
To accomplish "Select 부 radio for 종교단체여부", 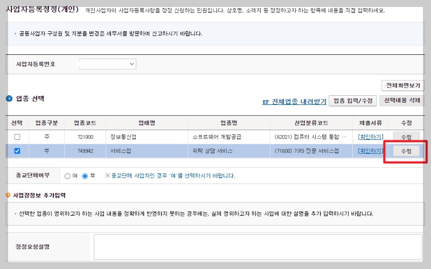I will click(85, 176).
